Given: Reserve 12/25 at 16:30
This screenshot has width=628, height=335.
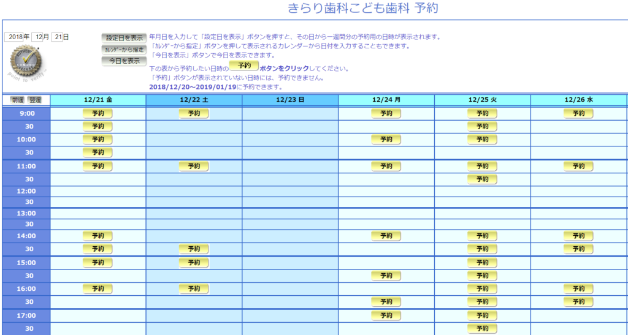Looking at the screenshot, I should [482, 302].
